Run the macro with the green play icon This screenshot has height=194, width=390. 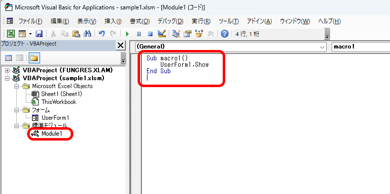tap(127, 34)
